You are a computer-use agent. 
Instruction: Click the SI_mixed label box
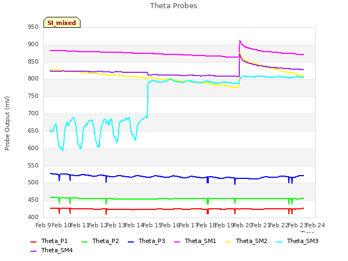point(62,22)
